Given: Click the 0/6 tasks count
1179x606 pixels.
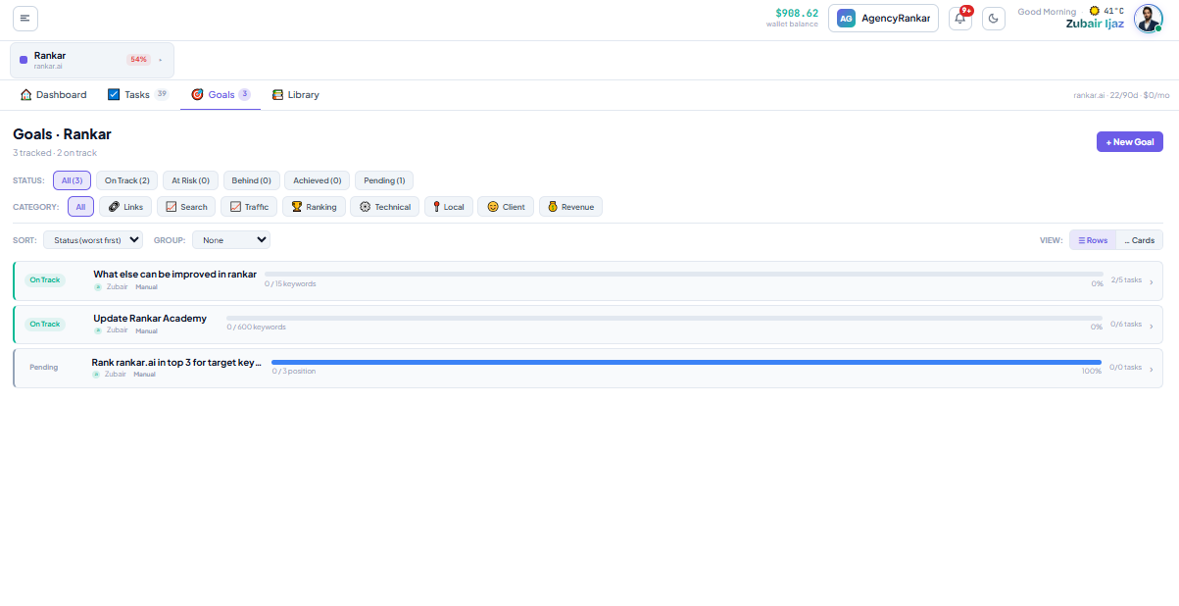Looking at the screenshot, I should (1126, 324).
